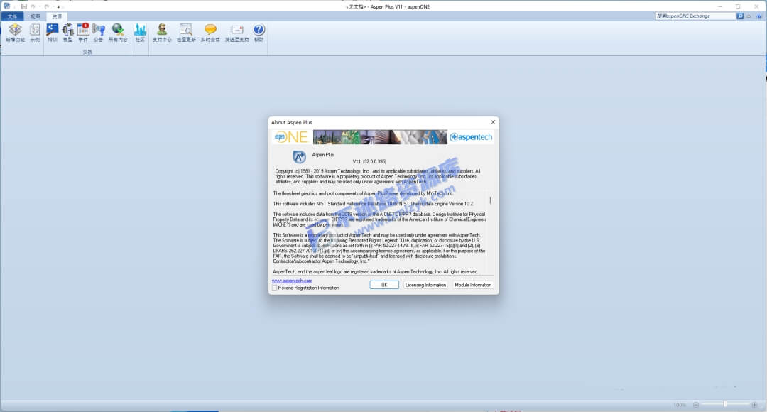
Task: Open the 社区 (Community) ribbon icon
Action: [140, 33]
